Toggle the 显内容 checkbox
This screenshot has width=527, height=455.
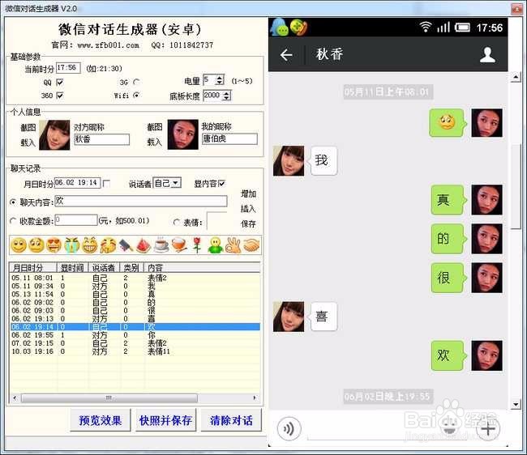pos(221,184)
